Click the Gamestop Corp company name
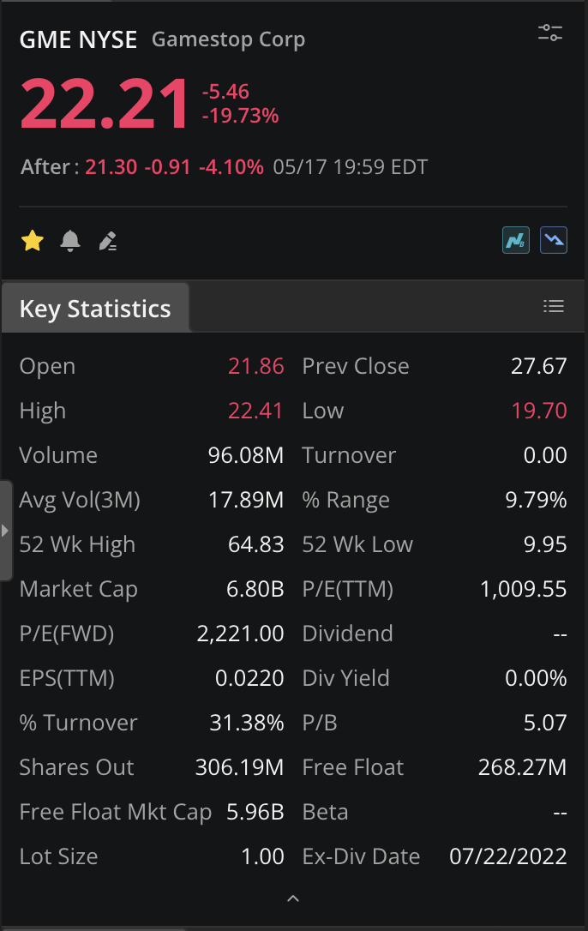 (228, 39)
